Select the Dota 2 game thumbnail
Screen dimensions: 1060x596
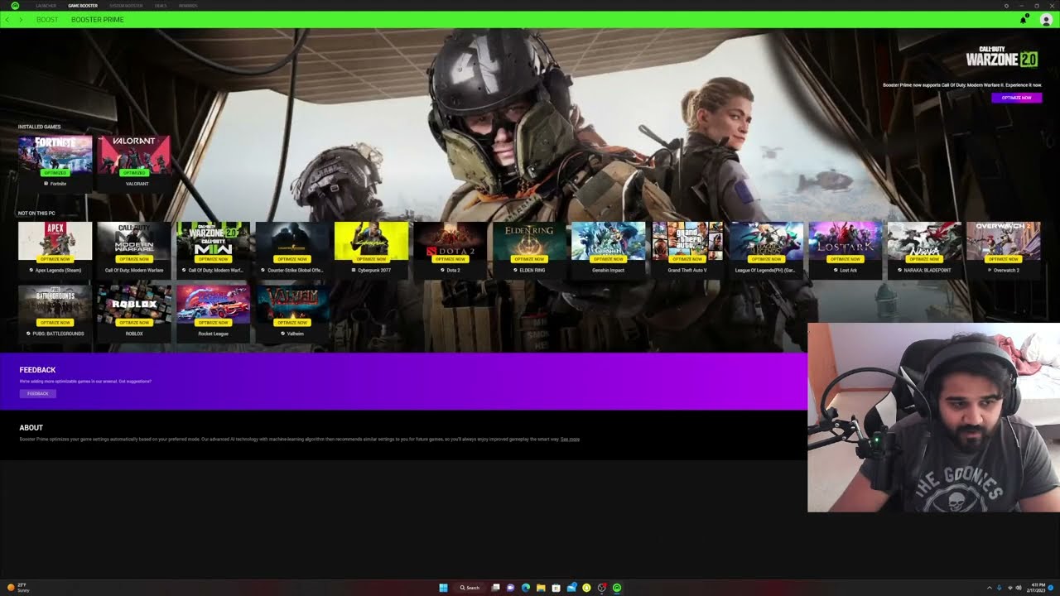[450, 240]
